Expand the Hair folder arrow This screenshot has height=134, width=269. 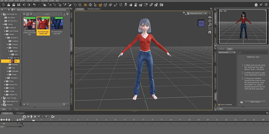point(7,68)
